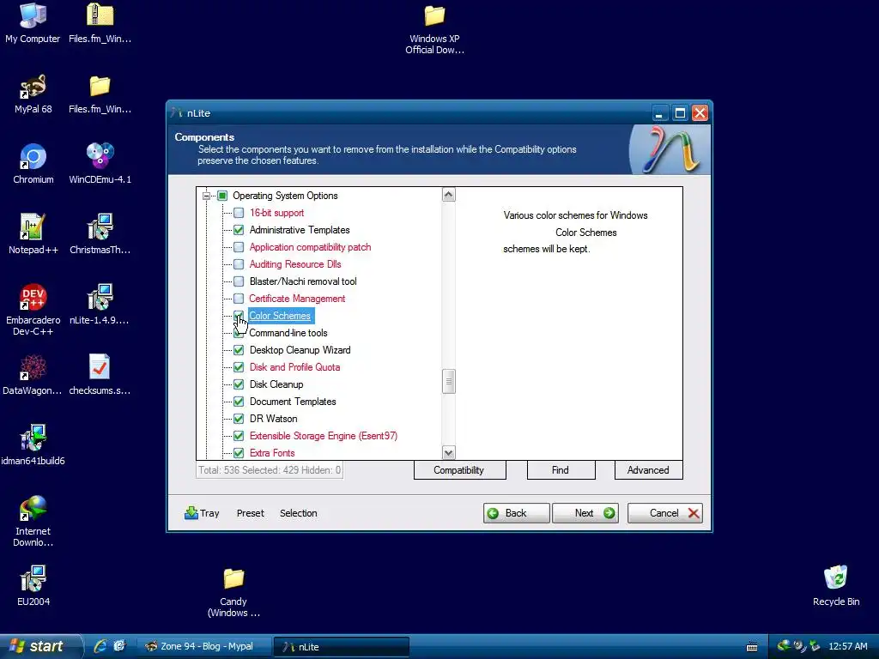The image size is (879, 659).
Task: Open MyPal 68 browser shortcut
Action: coord(33,93)
